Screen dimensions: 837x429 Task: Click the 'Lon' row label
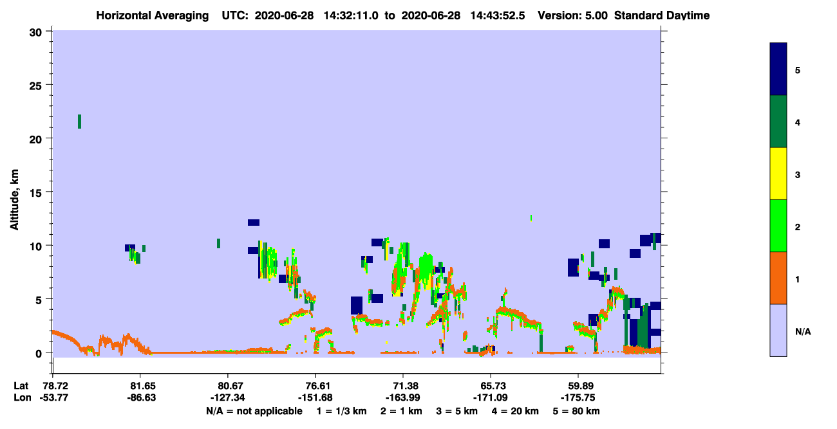22,397
